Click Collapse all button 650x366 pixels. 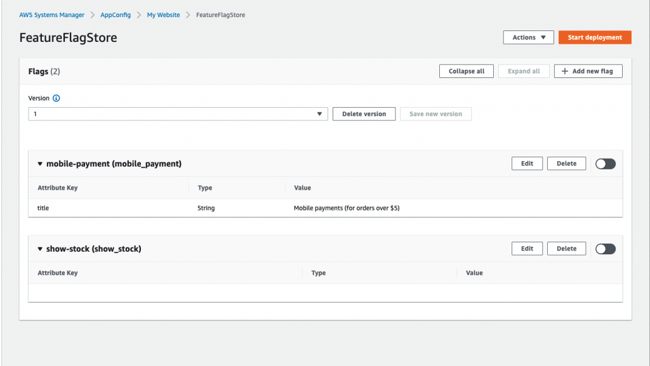coord(467,71)
